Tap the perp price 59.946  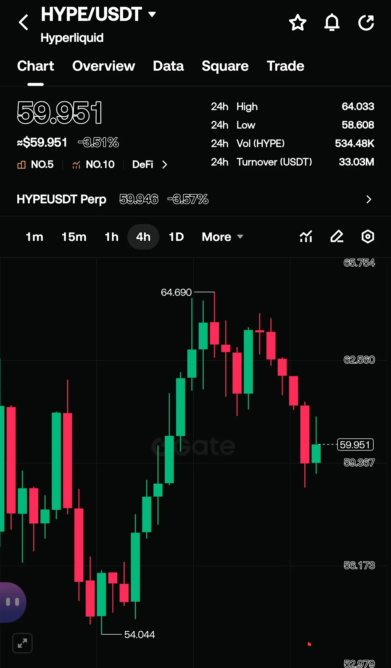point(139,199)
